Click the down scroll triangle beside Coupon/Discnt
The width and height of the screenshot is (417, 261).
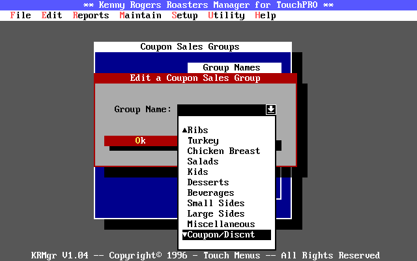[185, 235]
